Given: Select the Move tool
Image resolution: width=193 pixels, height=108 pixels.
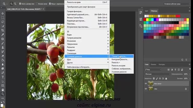Looking at the screenshot, I should 3,13.
